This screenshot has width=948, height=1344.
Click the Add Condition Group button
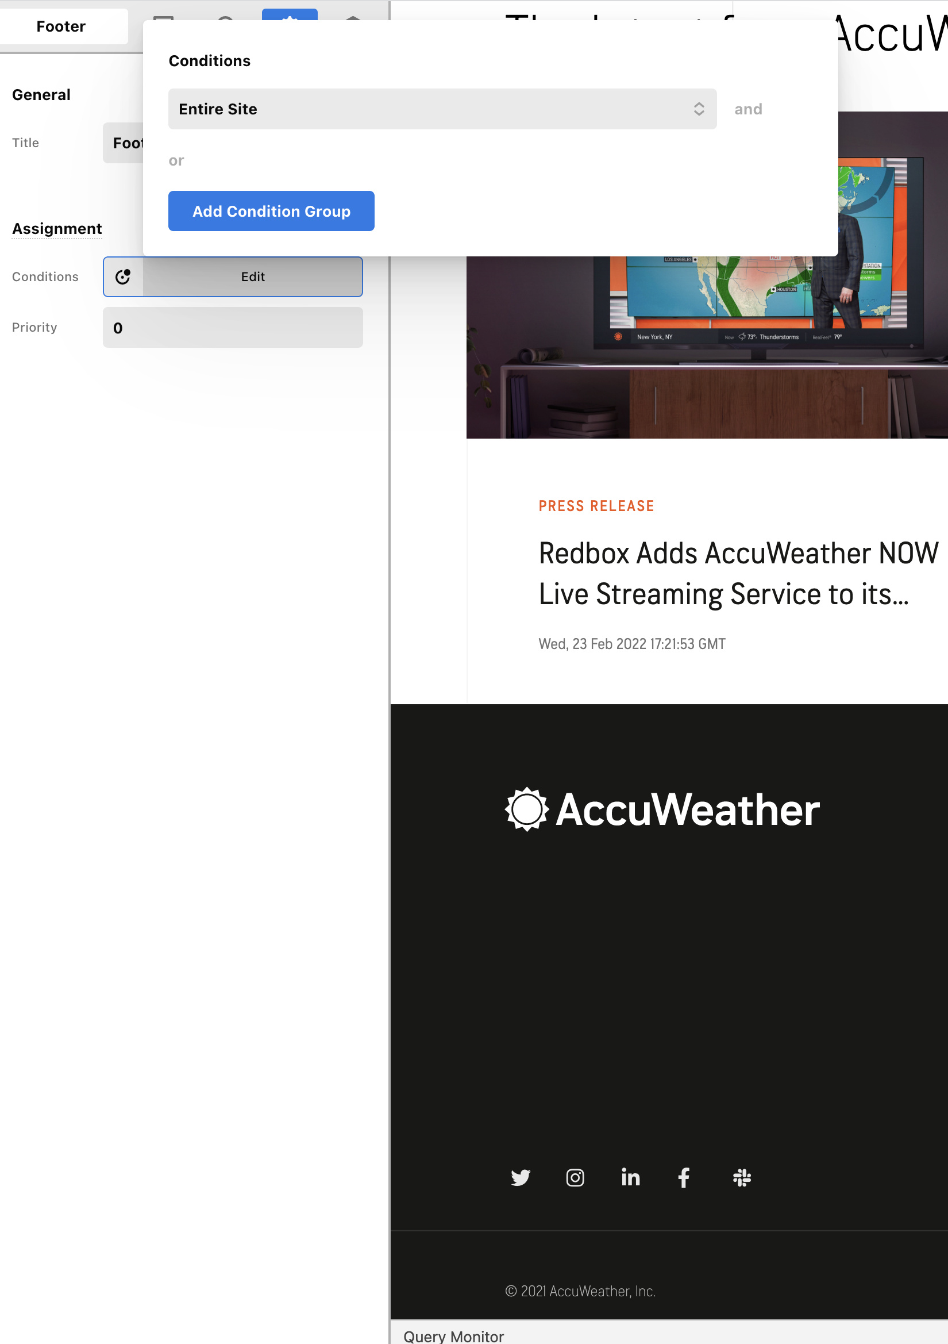point(272,212)
